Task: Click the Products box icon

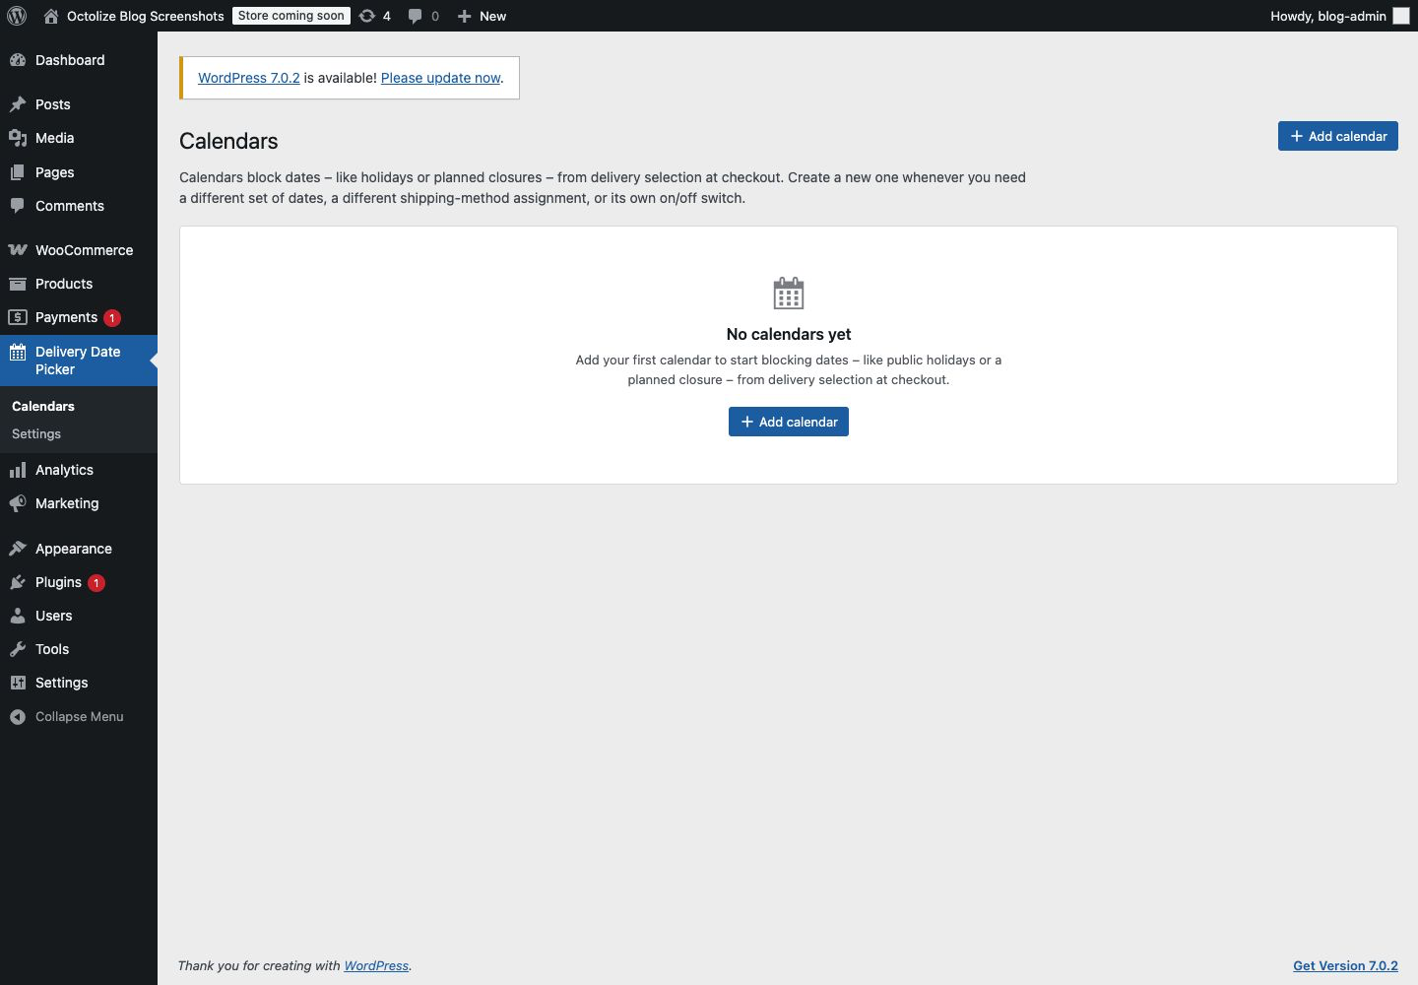Action: (18, 284)
